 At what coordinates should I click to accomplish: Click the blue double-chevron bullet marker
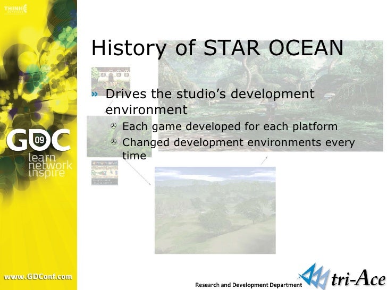click(x=95, y=94)
